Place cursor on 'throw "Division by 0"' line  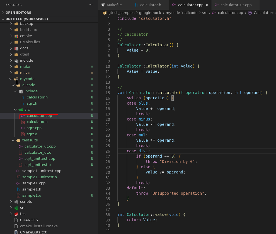tap(171, 162)
